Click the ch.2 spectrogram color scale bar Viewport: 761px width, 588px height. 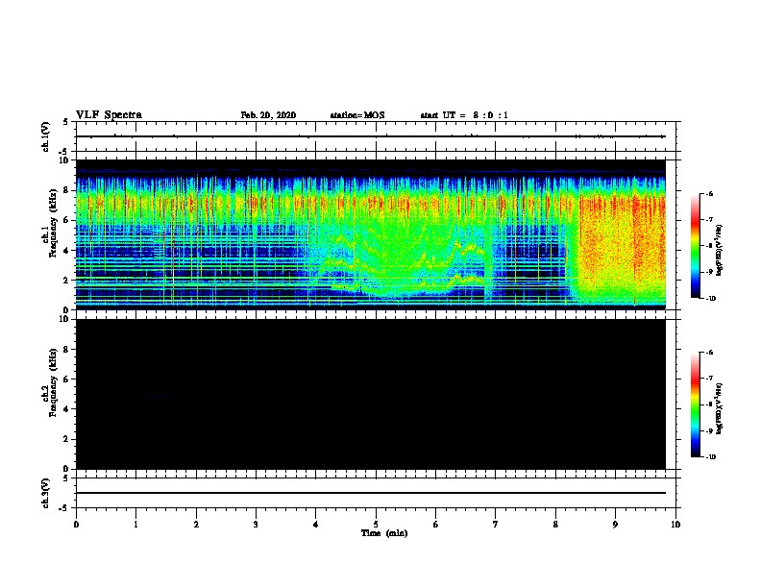(696, 404)
